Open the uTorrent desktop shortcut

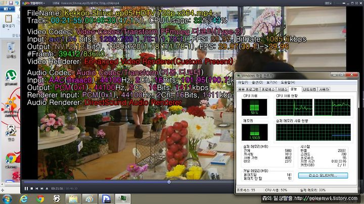tap(11, 78)
